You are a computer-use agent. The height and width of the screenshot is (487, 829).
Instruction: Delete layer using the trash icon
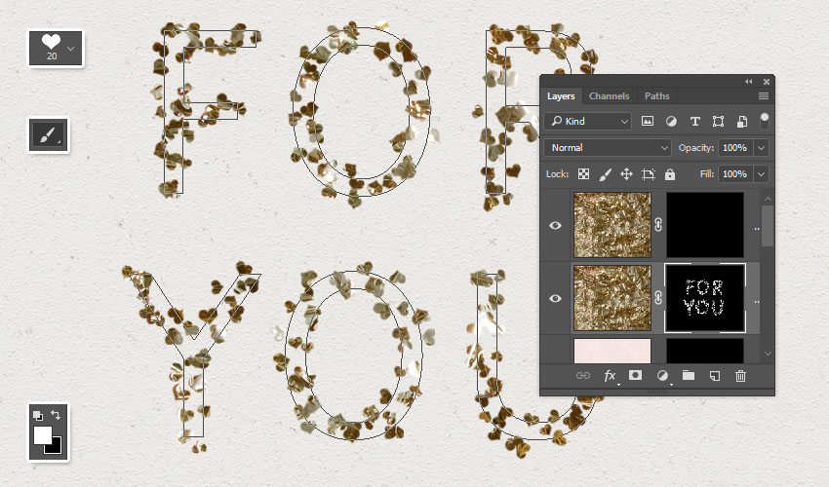[x=740, y=376]
